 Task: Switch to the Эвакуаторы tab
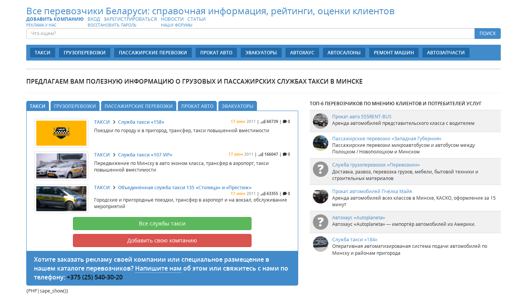click(x=237, y=106)
